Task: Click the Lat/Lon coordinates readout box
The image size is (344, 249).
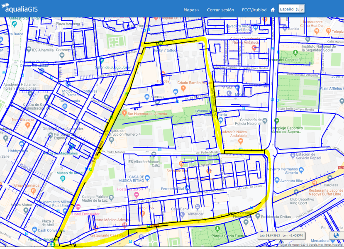Action: pos(281,235)
